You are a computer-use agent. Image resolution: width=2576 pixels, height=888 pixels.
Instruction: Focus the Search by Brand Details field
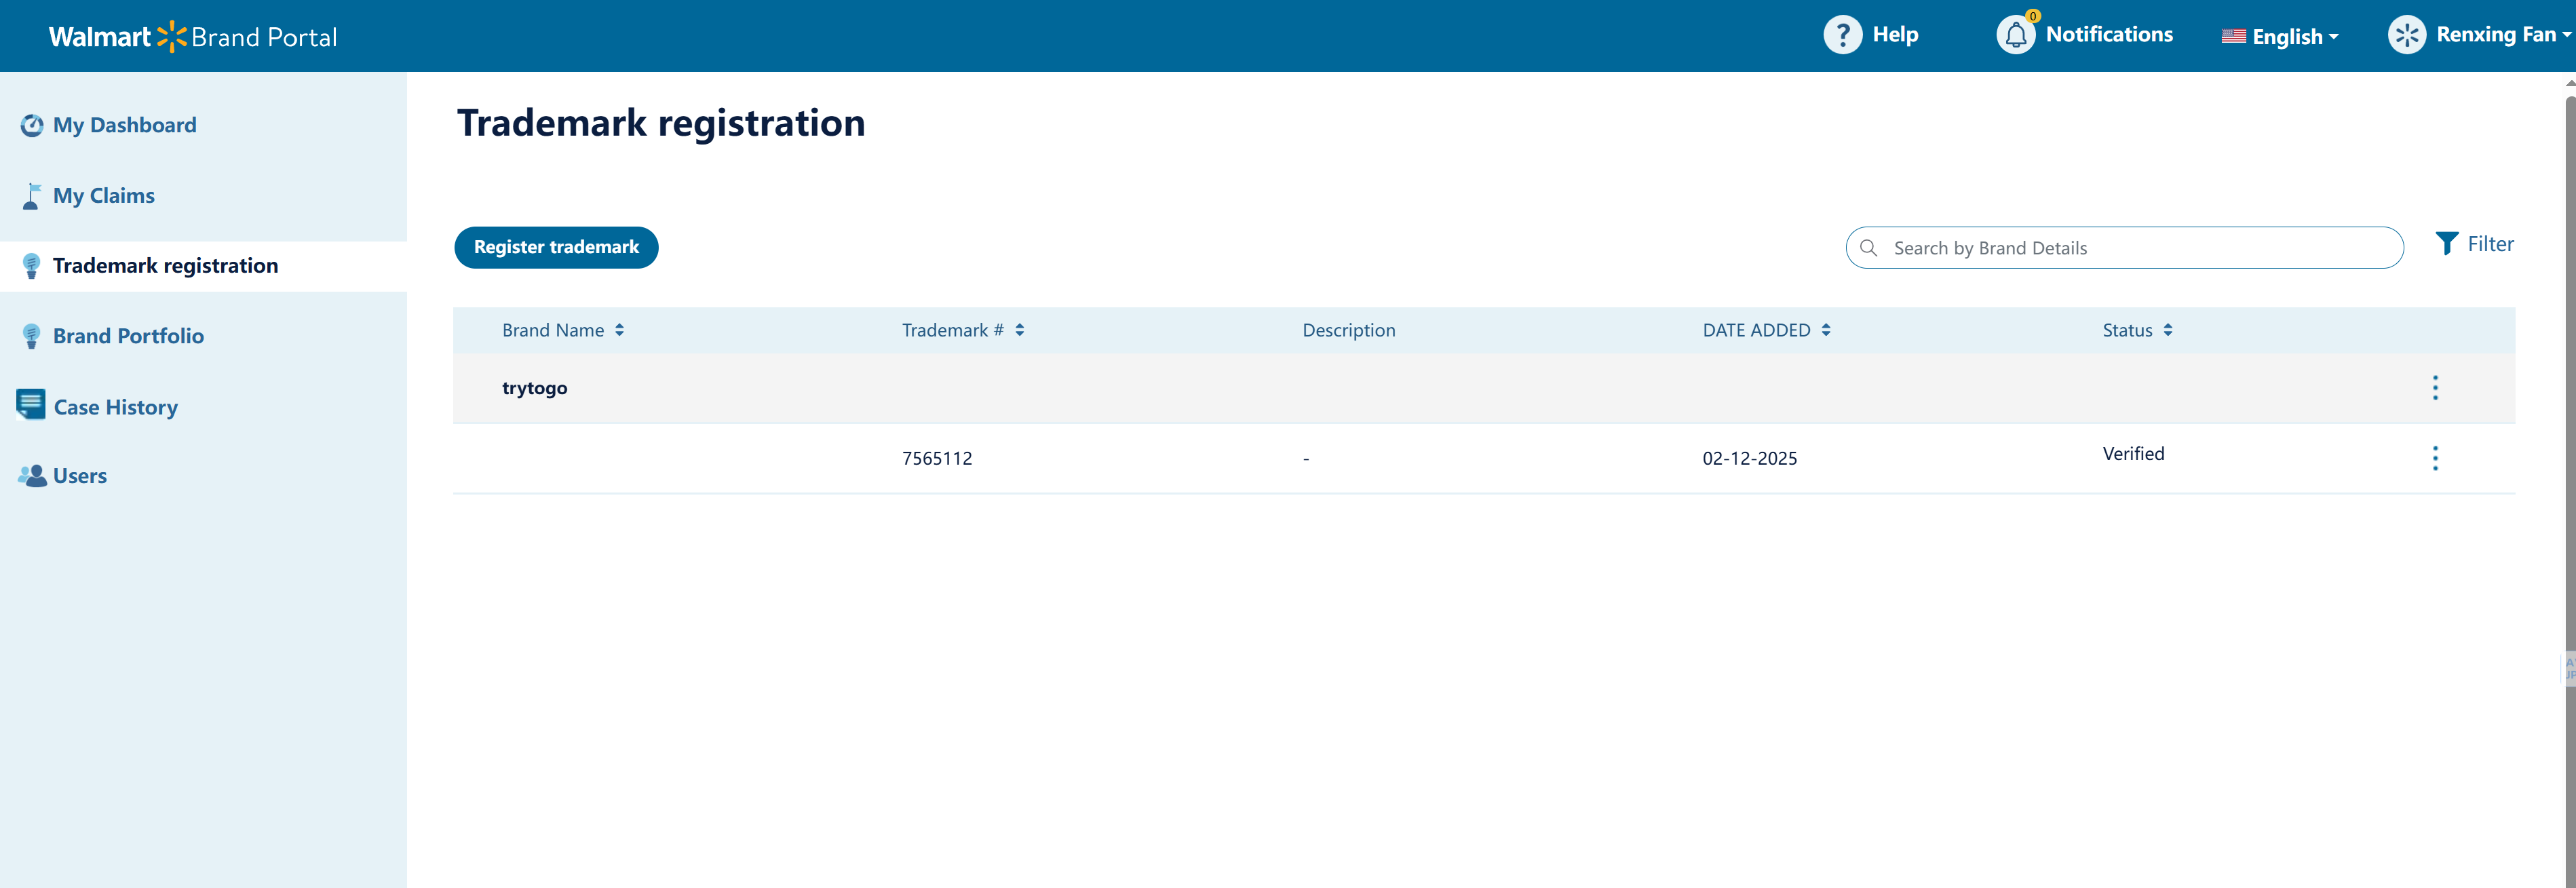point(2124,248)
